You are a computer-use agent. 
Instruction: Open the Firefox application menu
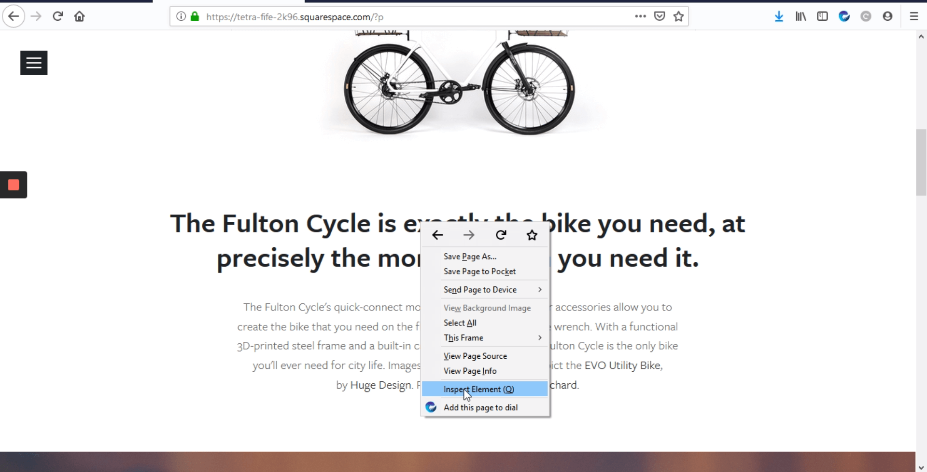(x=914, y=16)
